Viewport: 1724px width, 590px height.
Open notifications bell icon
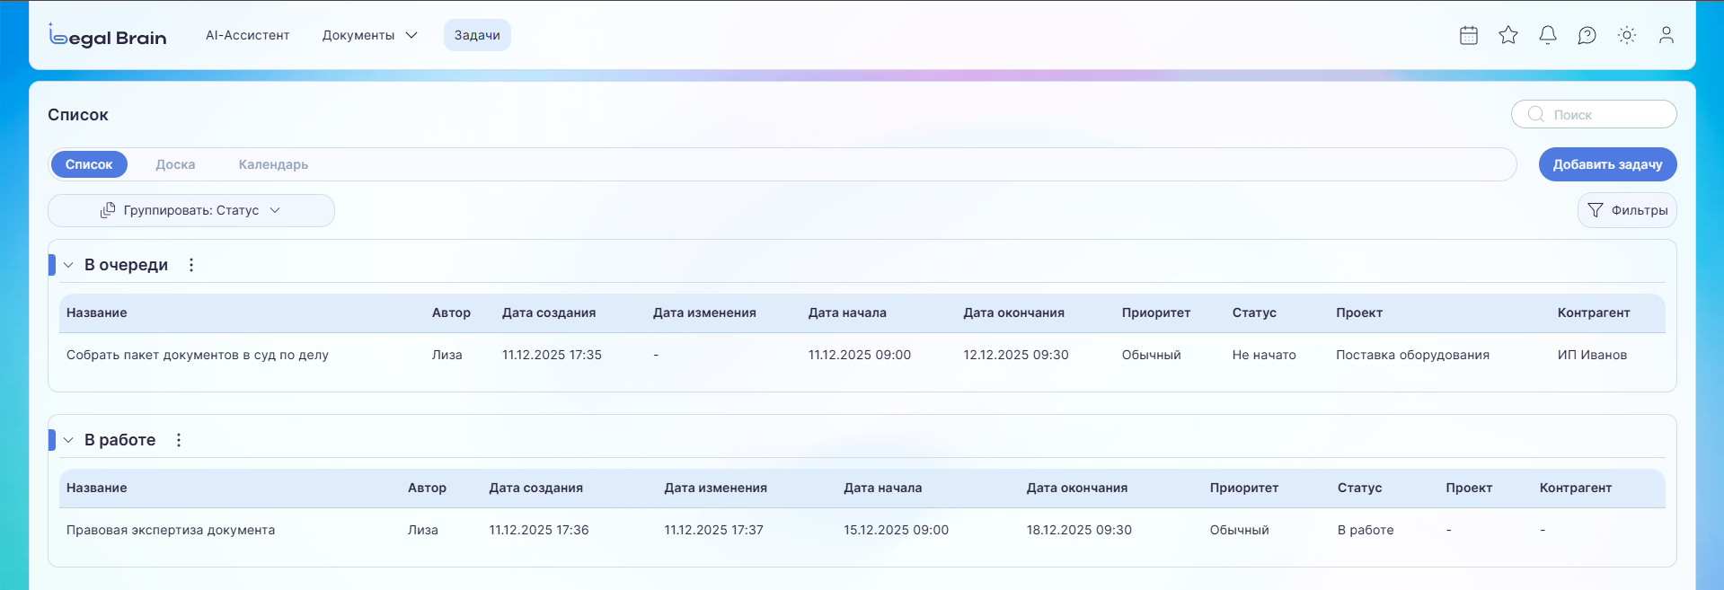pyautogui.click(x=1548, y=35)
